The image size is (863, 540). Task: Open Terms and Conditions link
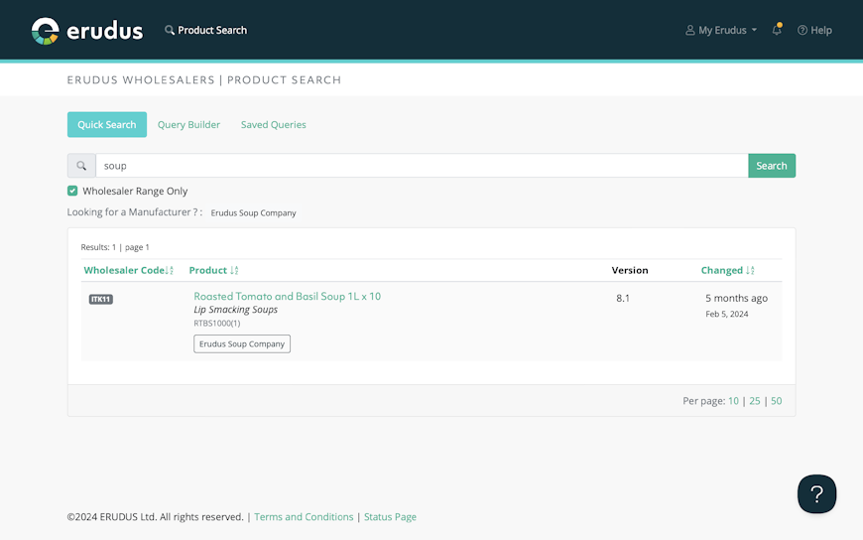click(304, 517)
